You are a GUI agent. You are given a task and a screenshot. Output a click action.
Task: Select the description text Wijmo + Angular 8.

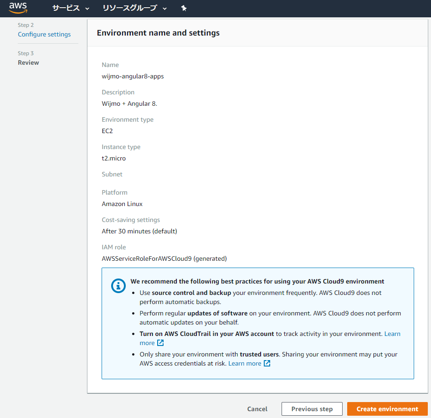coord(129,103)
